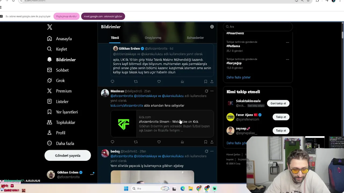Open more options for #Patlama trend
344x193 pixels.
pyautogui.click(x=288, y=42)
